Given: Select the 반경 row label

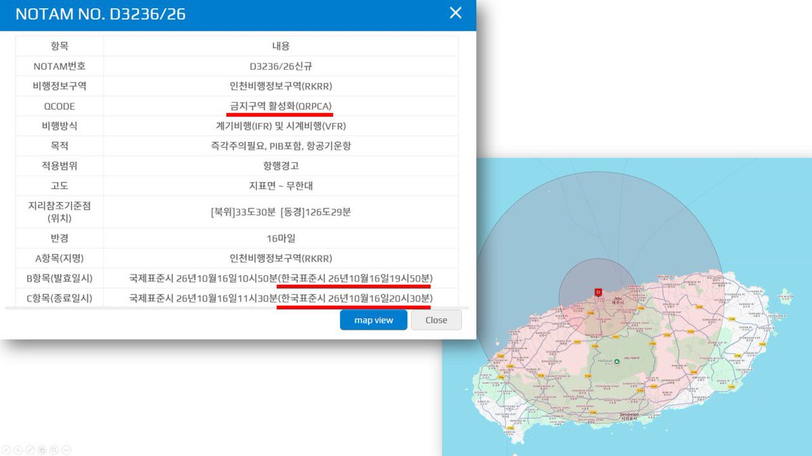Looking at the screenshot, I should click(60, 238).
